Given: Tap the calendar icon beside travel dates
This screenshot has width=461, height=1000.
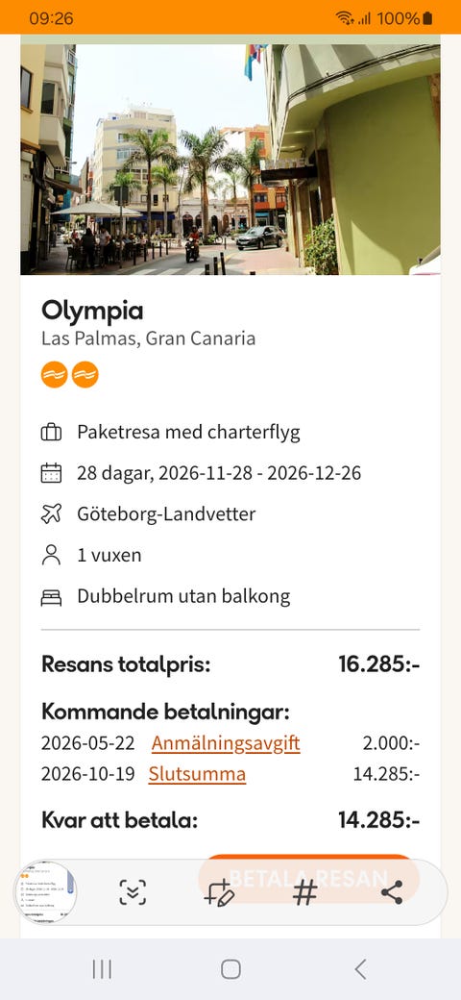Looking at the screenshot, I should coord(51,473).
